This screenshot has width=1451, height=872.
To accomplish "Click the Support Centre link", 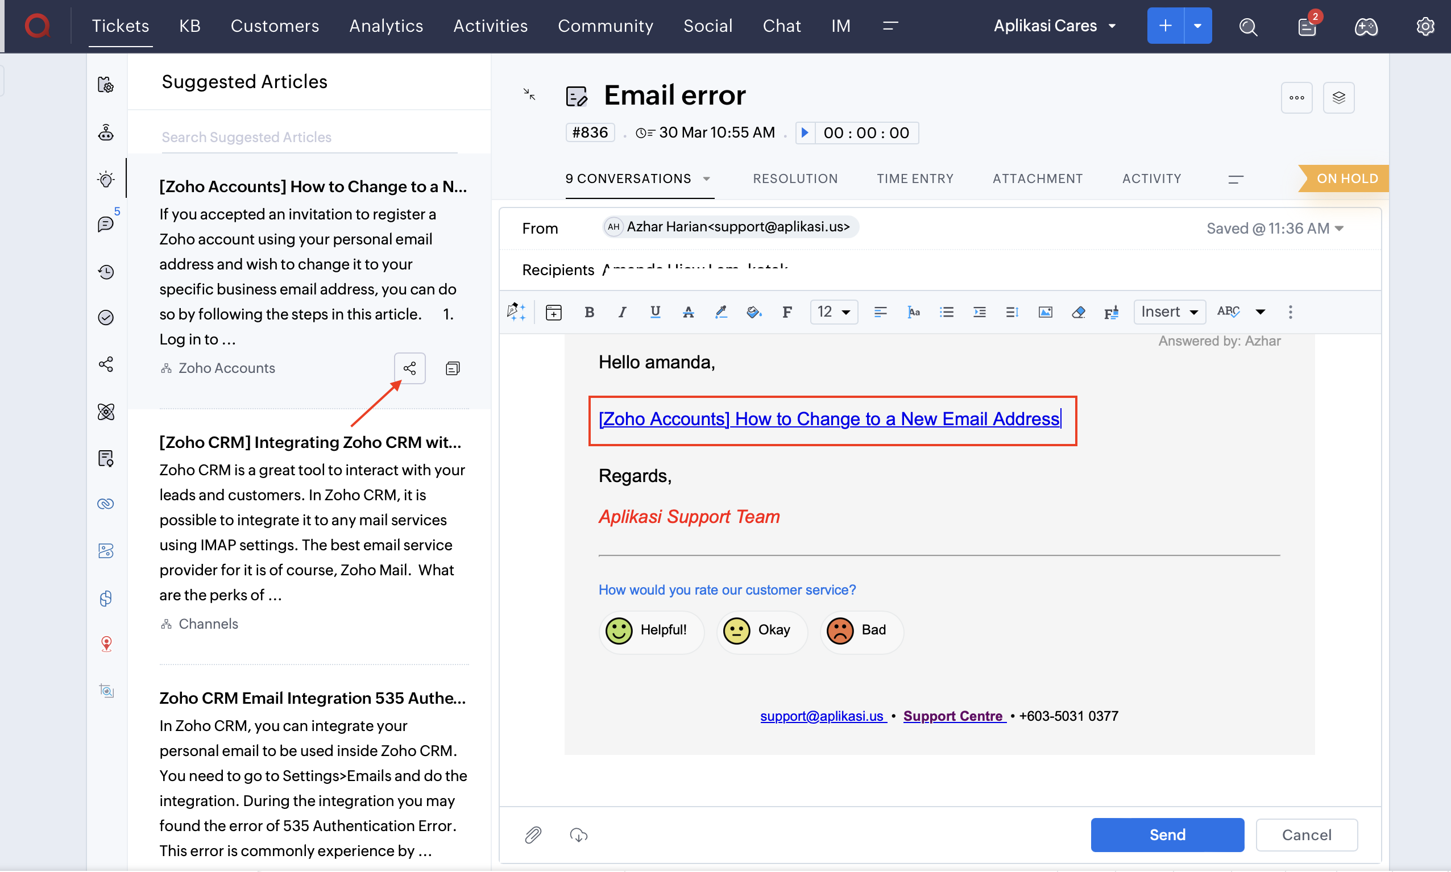I will 955,716.
